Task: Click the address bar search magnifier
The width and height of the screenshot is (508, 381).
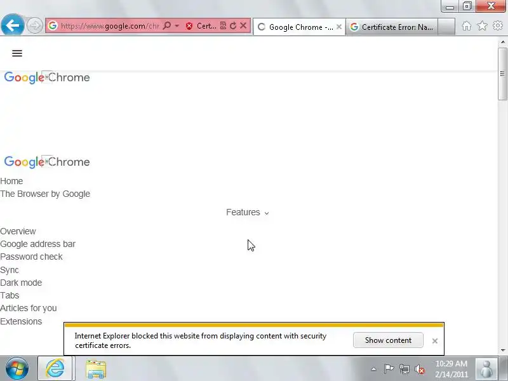Action: pos(167,25)
